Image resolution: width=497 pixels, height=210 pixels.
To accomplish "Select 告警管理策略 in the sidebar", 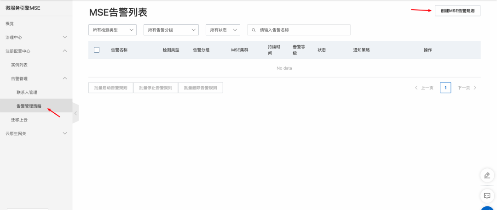I will 36,106.
